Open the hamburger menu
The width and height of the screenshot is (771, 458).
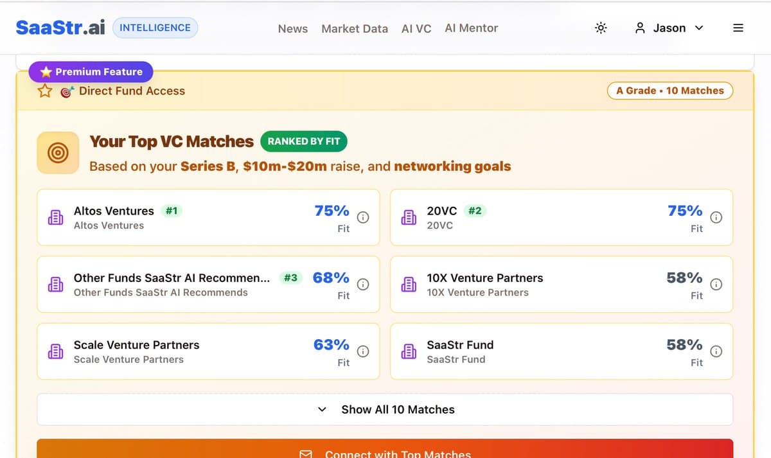click(738, 28)
